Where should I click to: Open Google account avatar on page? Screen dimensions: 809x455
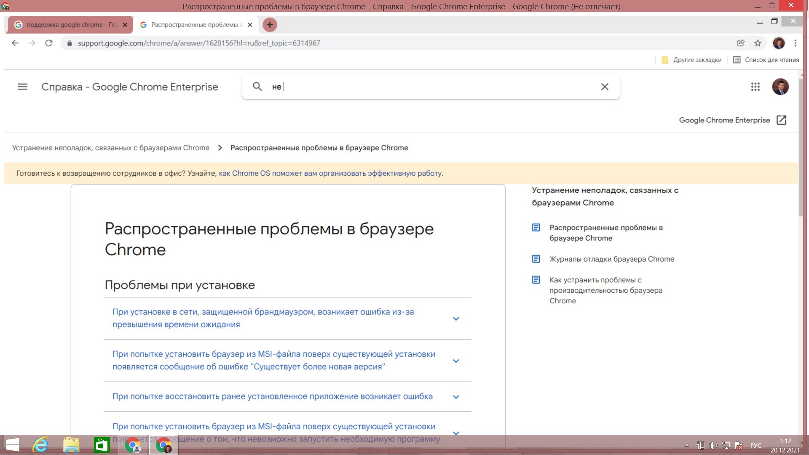(x=780, y=87)
